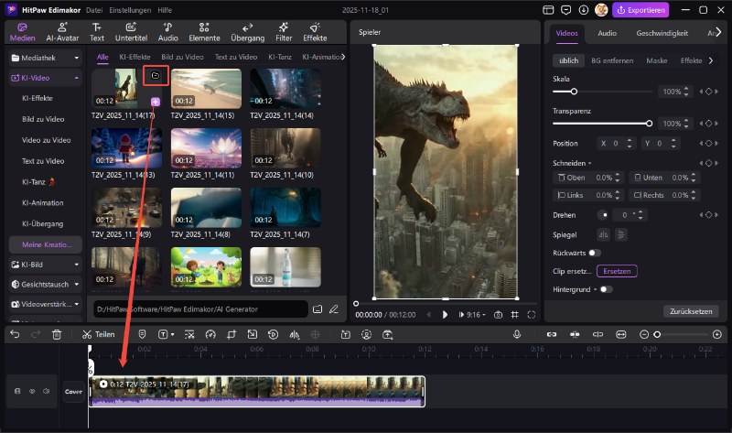Show the grid overlay icon in player
Image resolution: width=732 pixels, height=433 pixels.
click(514, 315)
